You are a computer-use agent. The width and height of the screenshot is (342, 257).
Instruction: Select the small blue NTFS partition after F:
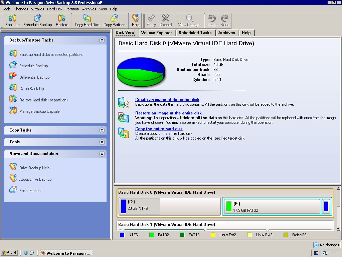[326, 206]
